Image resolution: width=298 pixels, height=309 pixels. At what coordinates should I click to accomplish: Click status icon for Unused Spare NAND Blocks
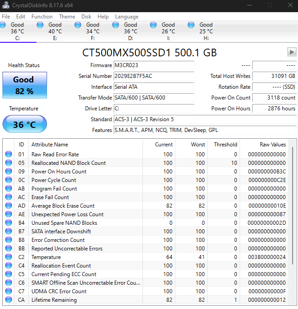click(9, 223)
